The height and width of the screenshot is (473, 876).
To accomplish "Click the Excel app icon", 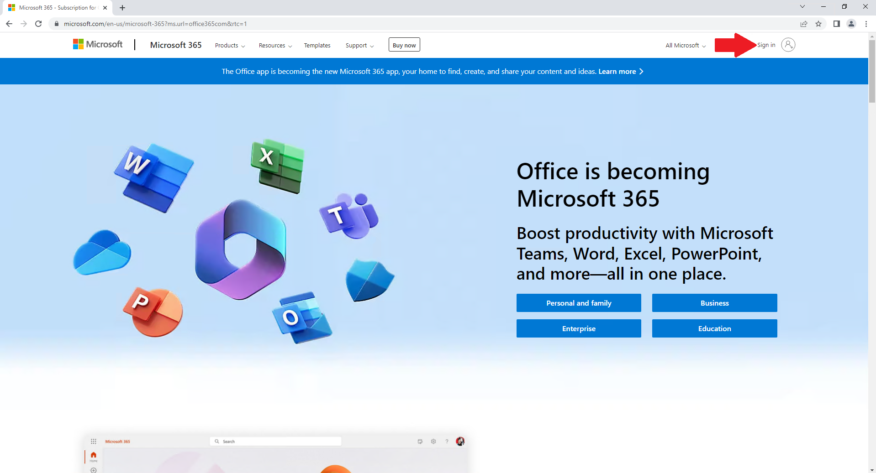I will [x=277, y=166].
